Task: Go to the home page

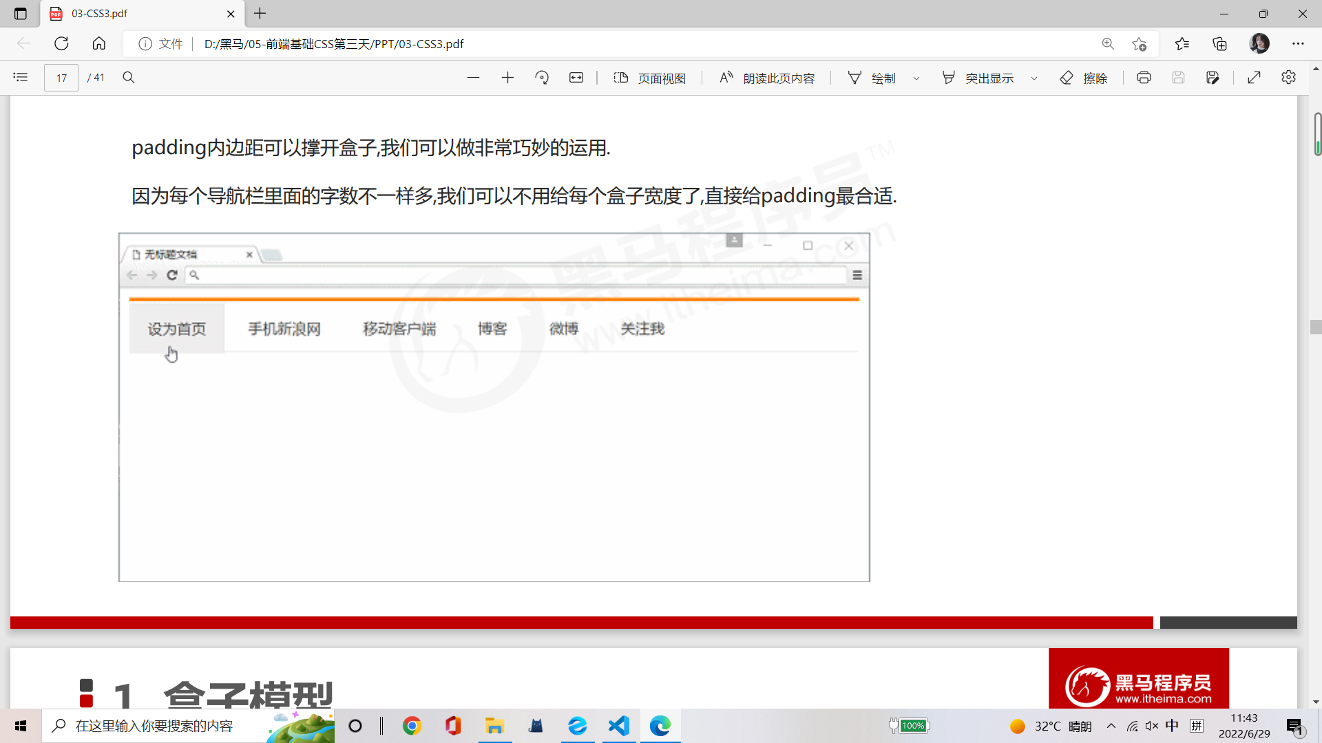Action: click(99, 43)
